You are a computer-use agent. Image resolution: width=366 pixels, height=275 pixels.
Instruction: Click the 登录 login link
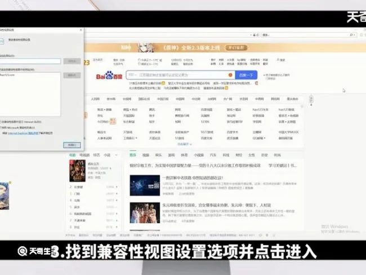click(283, 60)
